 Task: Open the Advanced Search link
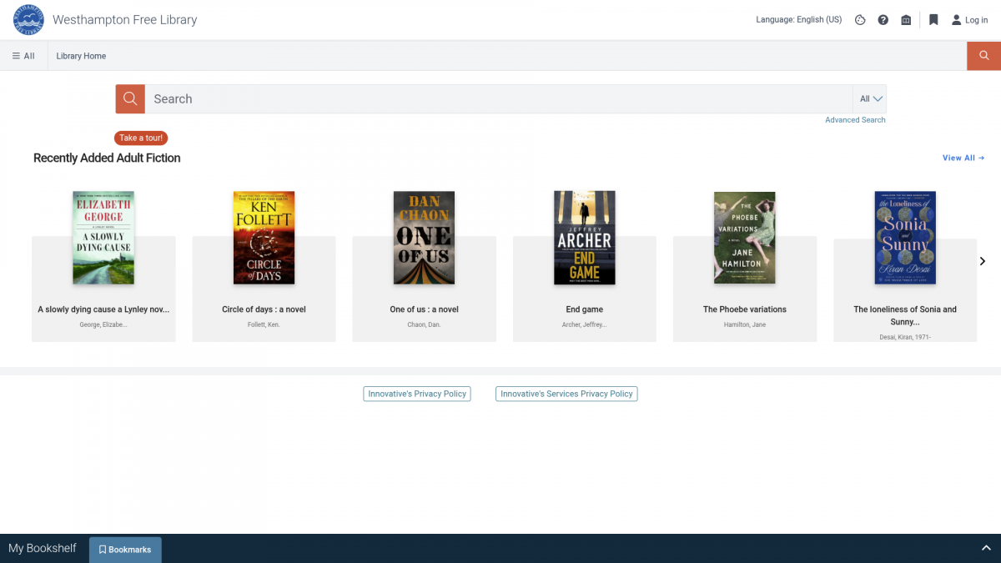click(x=855, y=120)
